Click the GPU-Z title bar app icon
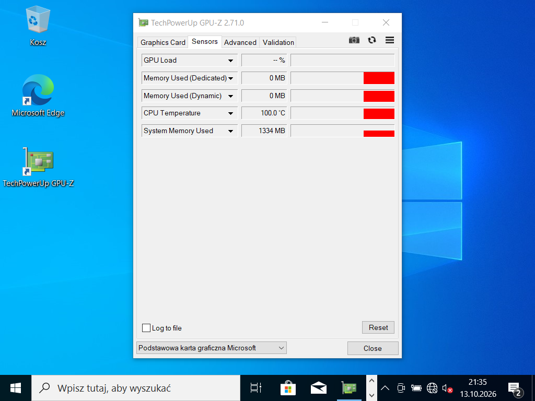Screen dimensions: 535x401 (x=143, y=23)
